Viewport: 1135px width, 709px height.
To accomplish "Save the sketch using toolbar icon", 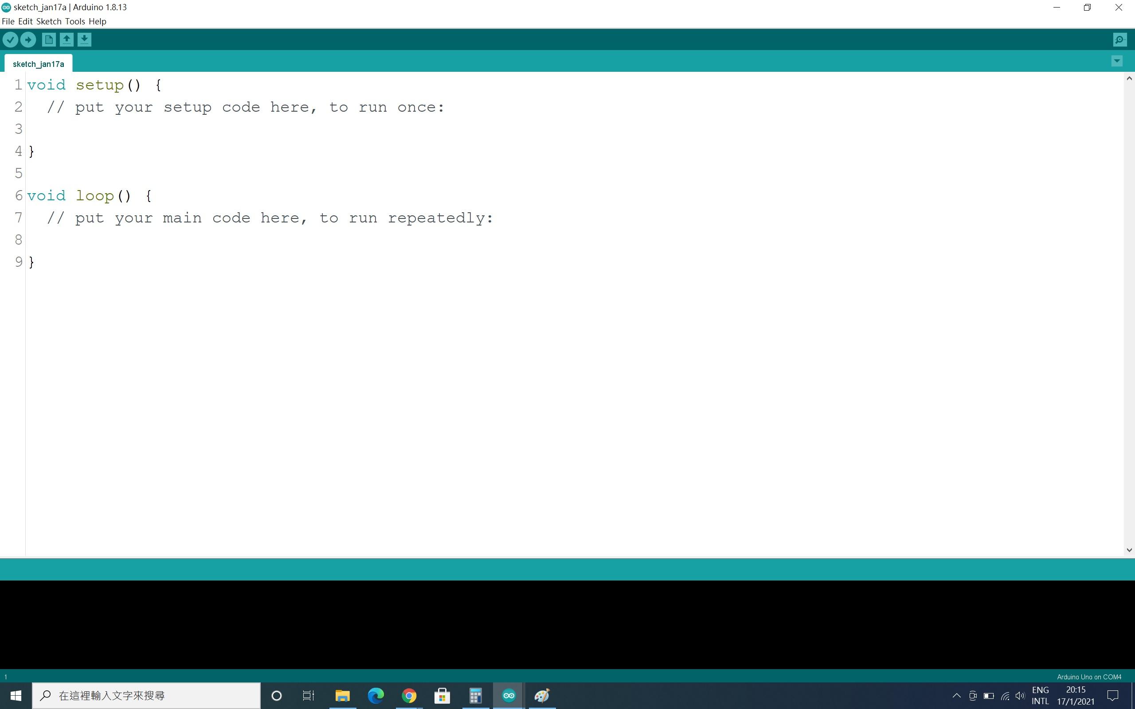I will tap(84, 40).
